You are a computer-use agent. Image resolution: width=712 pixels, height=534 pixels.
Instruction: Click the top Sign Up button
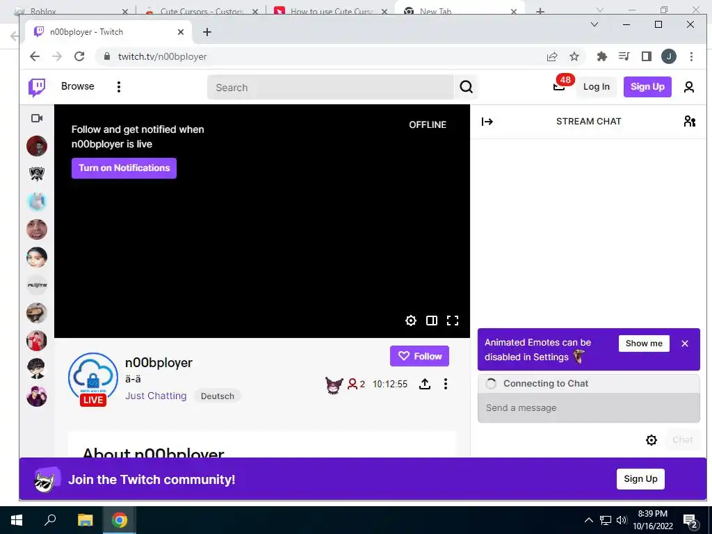tap(647, 87)
